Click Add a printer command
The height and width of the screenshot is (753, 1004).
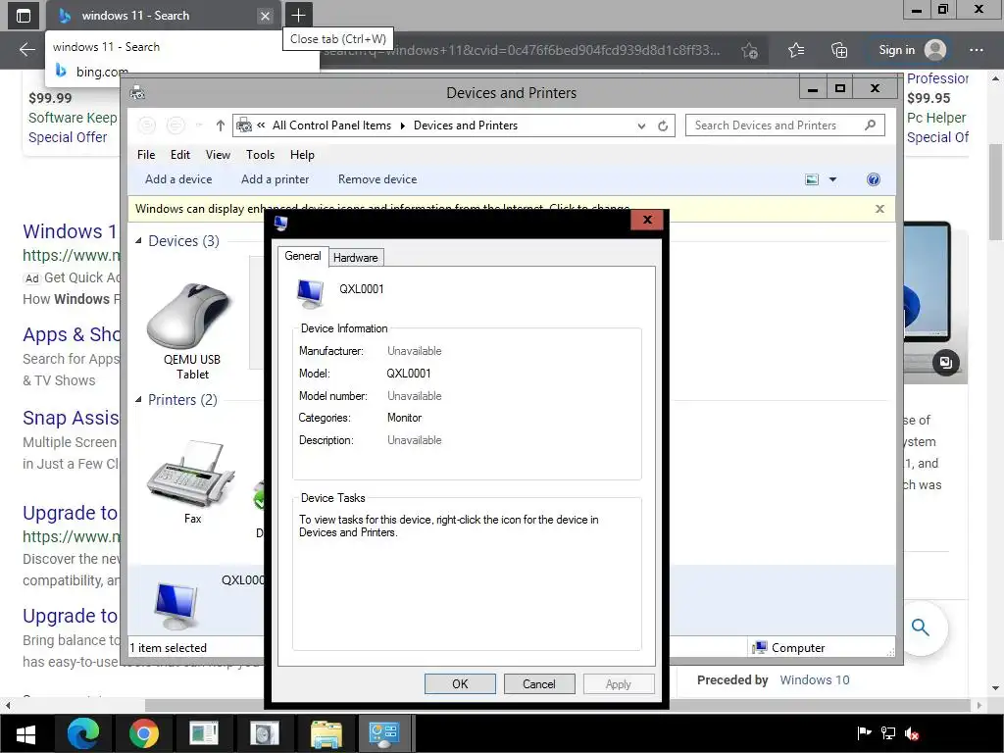point(276,179)
